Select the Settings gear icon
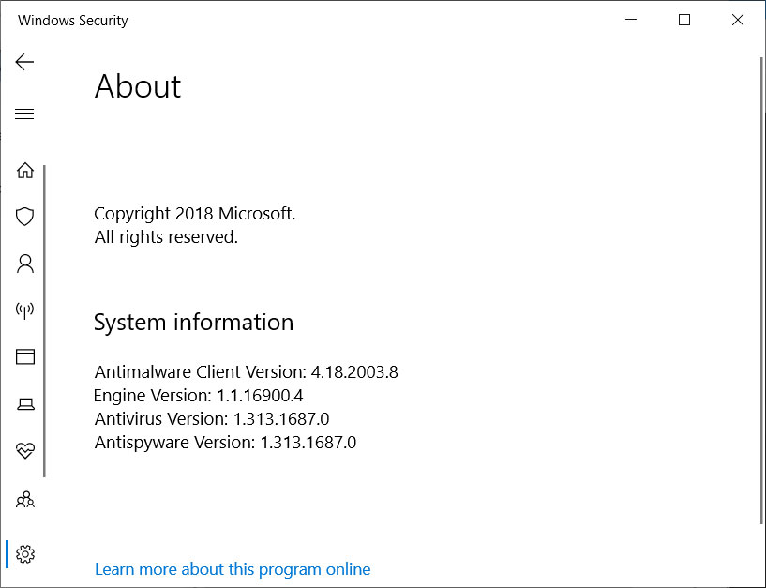 pos(25,554)
